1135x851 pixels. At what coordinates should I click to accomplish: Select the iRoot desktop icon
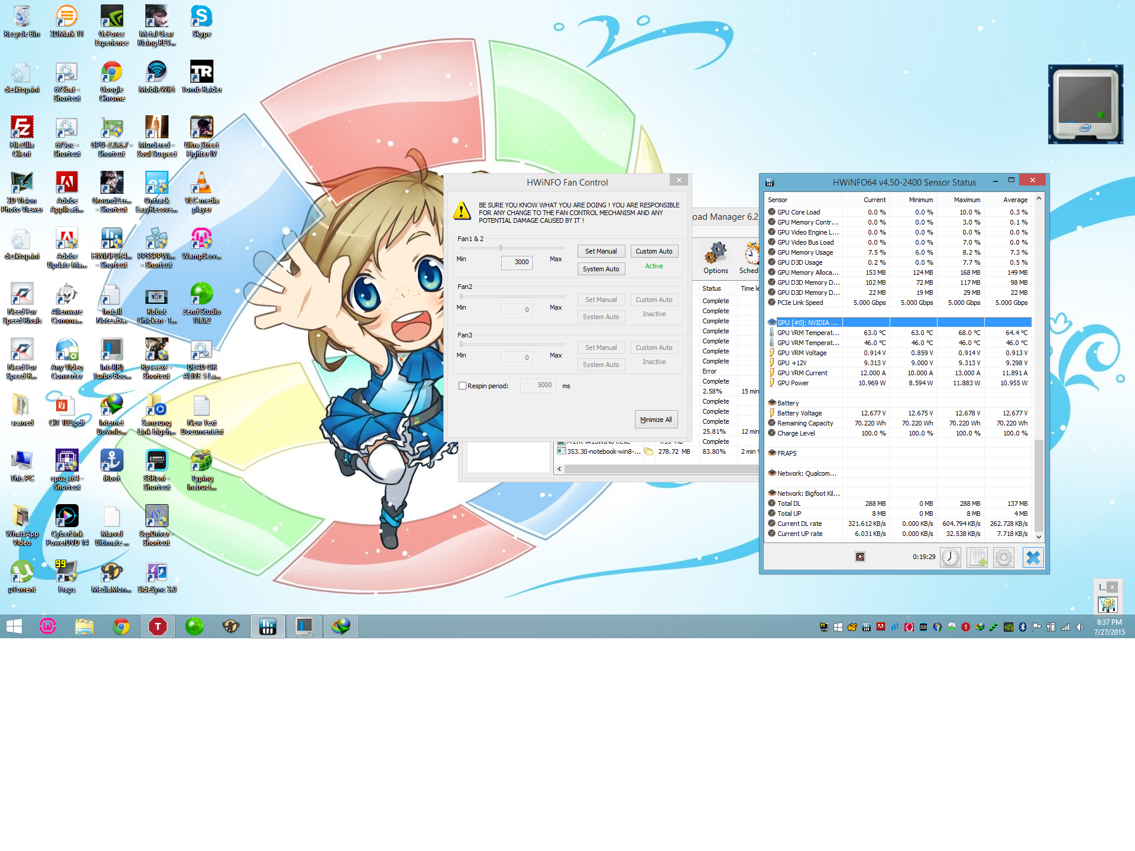112,466
